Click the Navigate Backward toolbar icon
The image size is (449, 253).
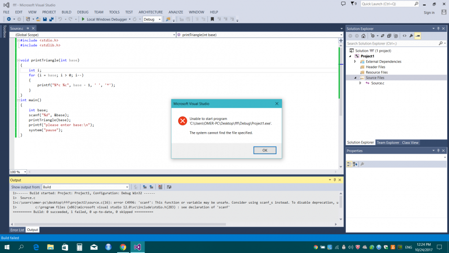point(9,19)
